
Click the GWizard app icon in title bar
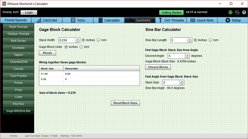(4, 4)
